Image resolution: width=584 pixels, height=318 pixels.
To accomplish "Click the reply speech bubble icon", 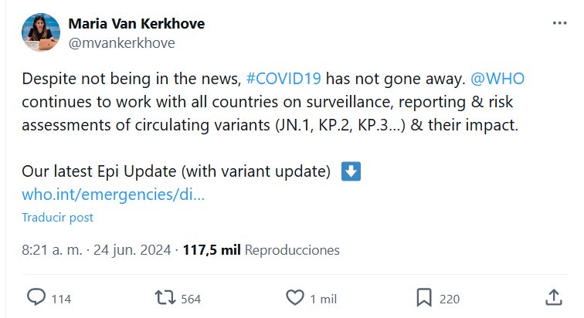I will click(36, 297).
